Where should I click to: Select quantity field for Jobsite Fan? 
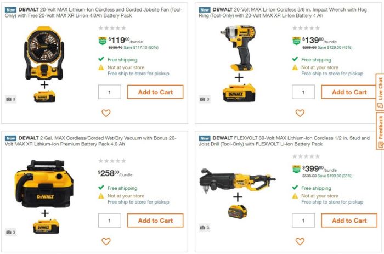pyautogui.click(x=110, y=92)
